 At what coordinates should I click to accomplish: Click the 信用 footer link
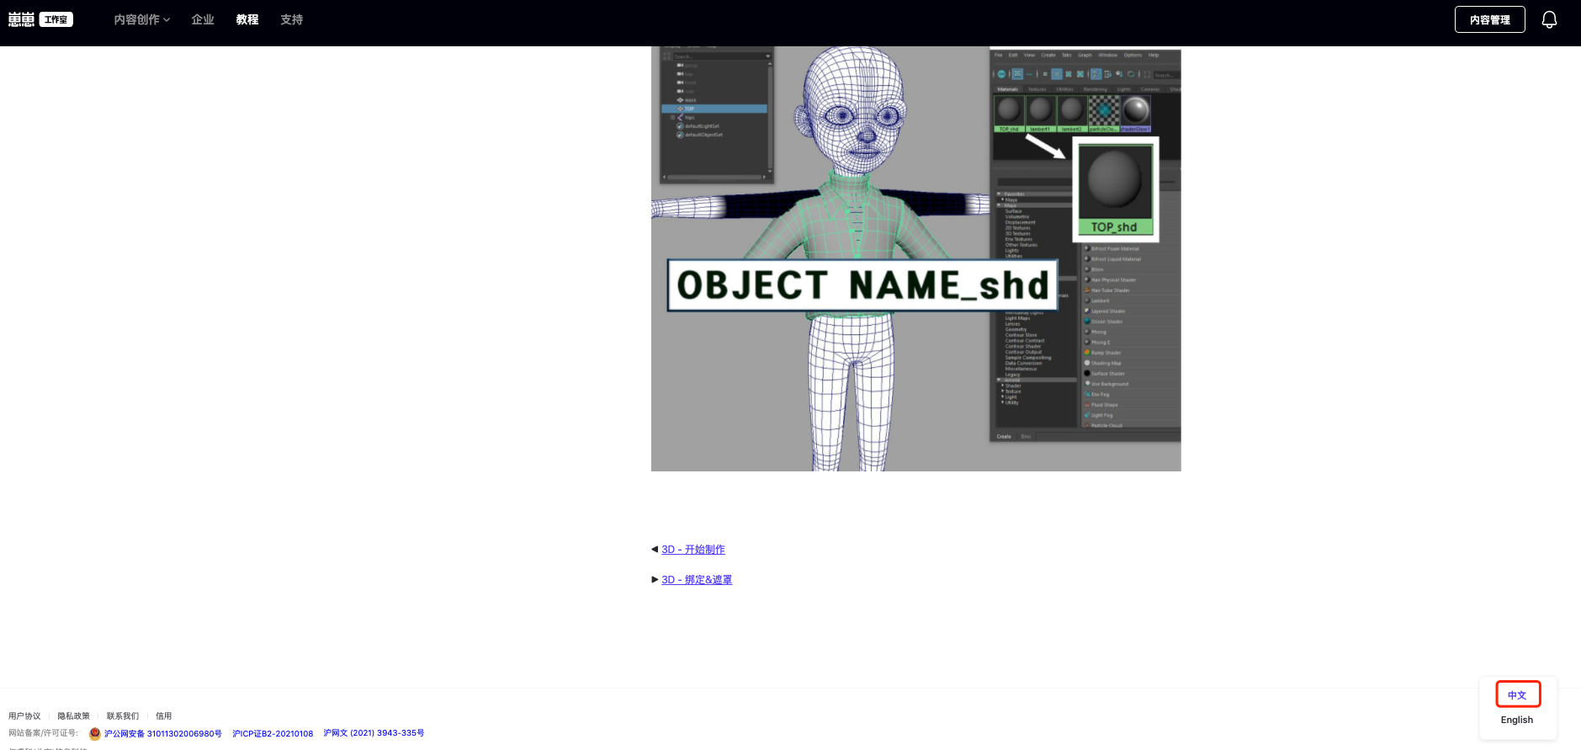pyautogui.click(x=163, y=716)
